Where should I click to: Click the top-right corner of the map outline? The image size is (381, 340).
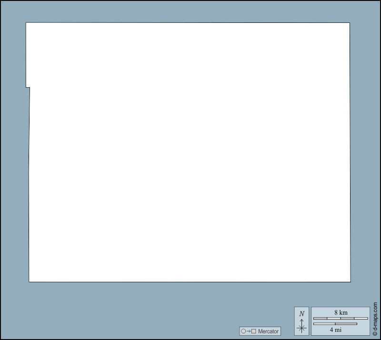click(350, 23)
